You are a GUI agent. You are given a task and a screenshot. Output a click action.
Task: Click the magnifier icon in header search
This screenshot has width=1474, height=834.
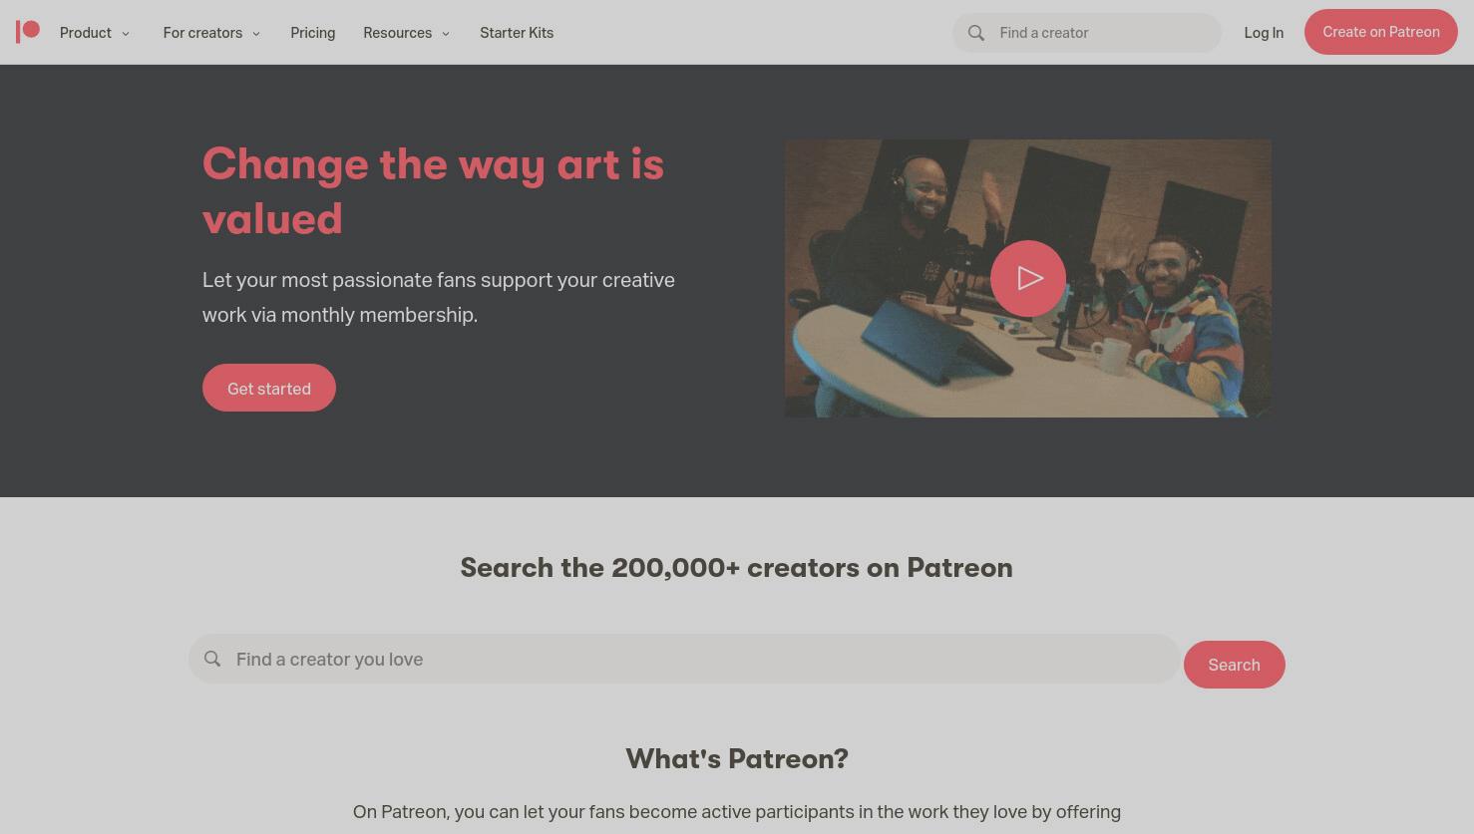click(976, 33)
